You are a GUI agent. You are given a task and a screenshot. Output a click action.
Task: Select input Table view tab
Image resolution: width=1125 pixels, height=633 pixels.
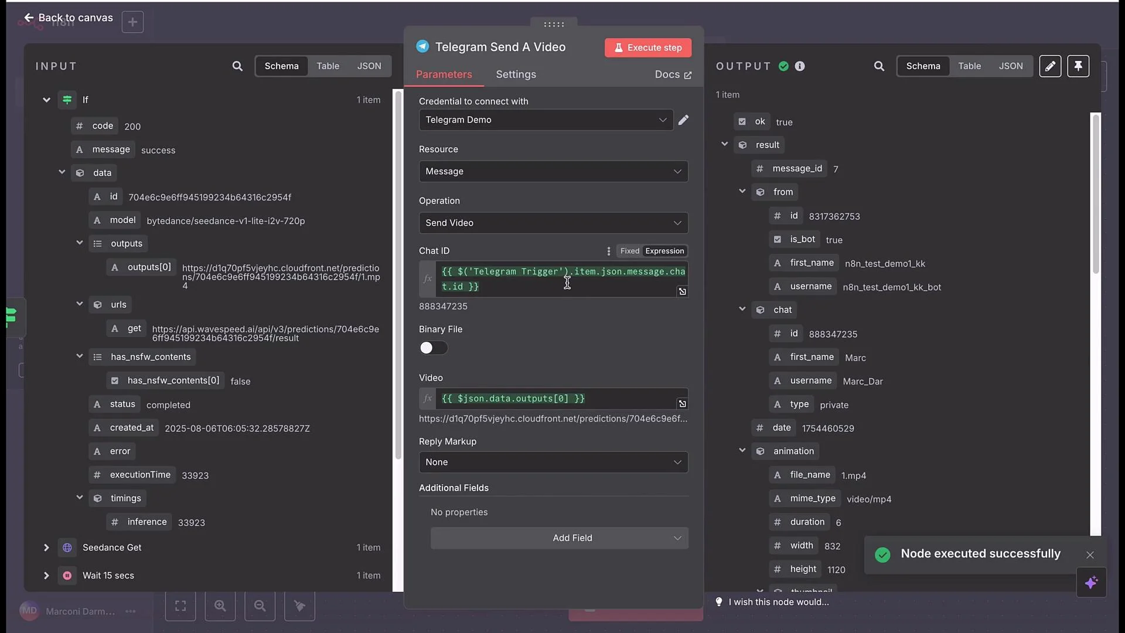pos(328,66)
